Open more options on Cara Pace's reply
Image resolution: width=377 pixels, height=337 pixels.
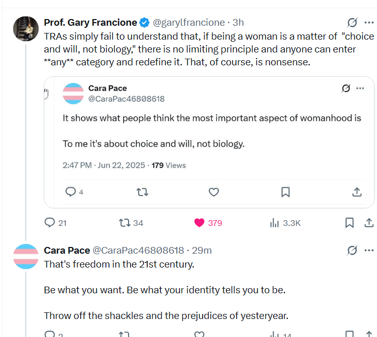(369, 251)
